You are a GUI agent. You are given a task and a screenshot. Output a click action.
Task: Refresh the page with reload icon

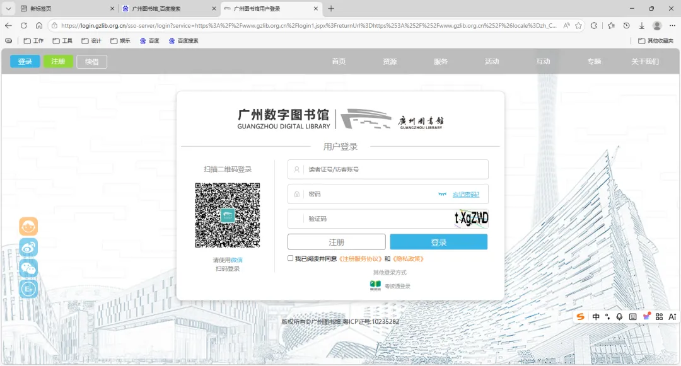pyautogui.click(x=24, y=26)
